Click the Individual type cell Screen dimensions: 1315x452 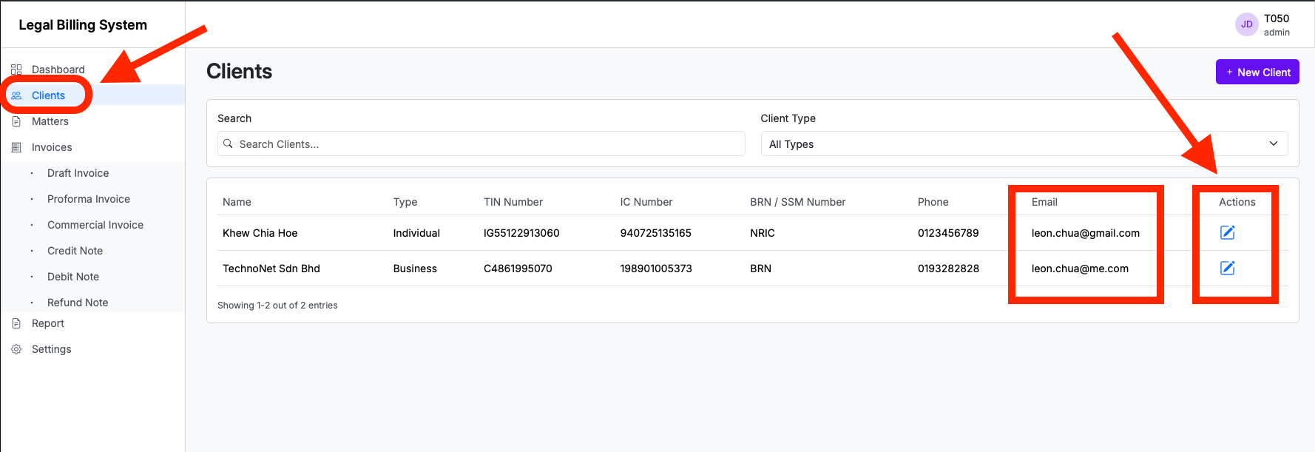click(416, 233)
